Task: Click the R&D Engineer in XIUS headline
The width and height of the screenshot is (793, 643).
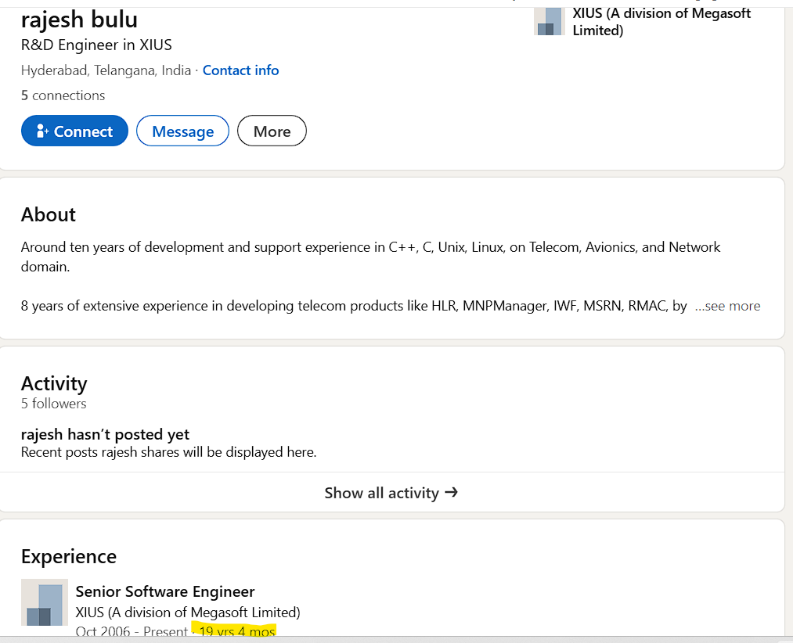Action: (96, 45)
